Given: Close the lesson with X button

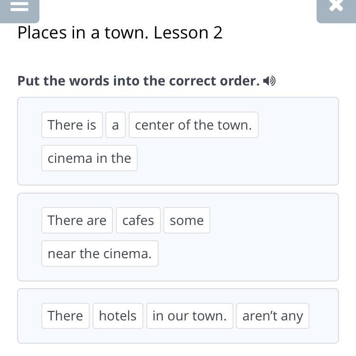Looking at the screenshot, I should click(336, 7).
